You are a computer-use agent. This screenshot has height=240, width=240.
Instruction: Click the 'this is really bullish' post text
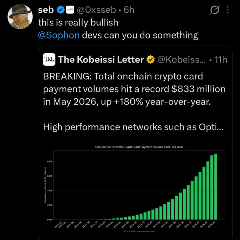click(78, 23)
